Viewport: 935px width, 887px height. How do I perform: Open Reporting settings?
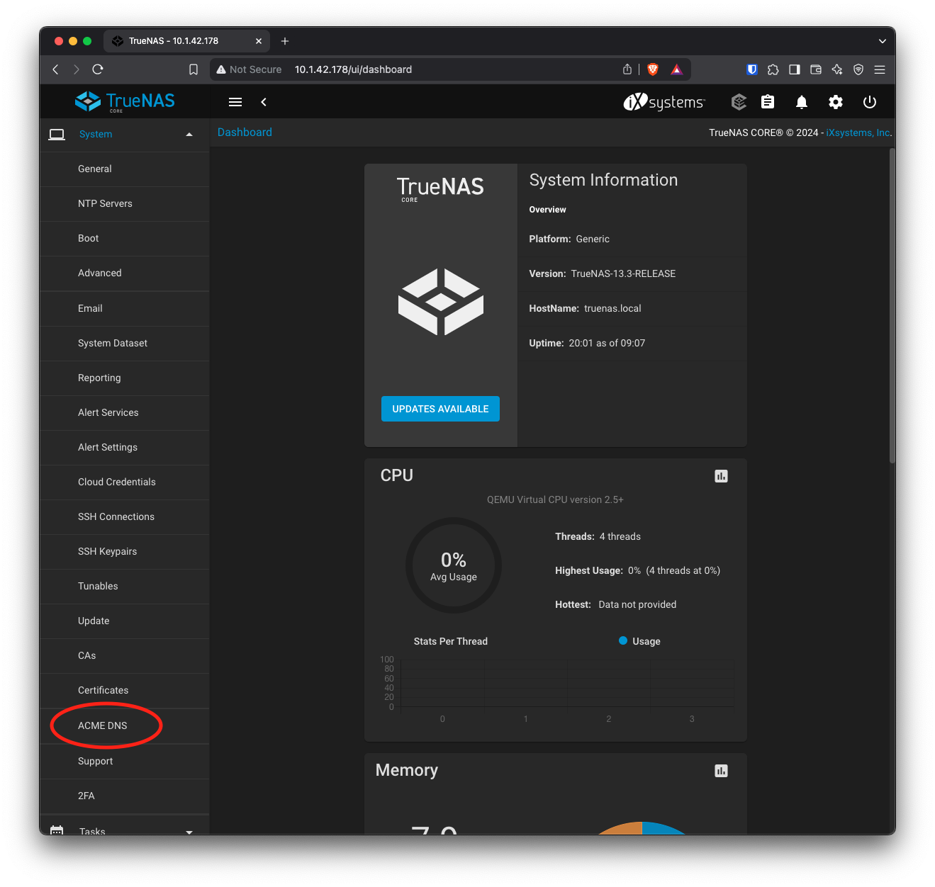pos(125,378)
